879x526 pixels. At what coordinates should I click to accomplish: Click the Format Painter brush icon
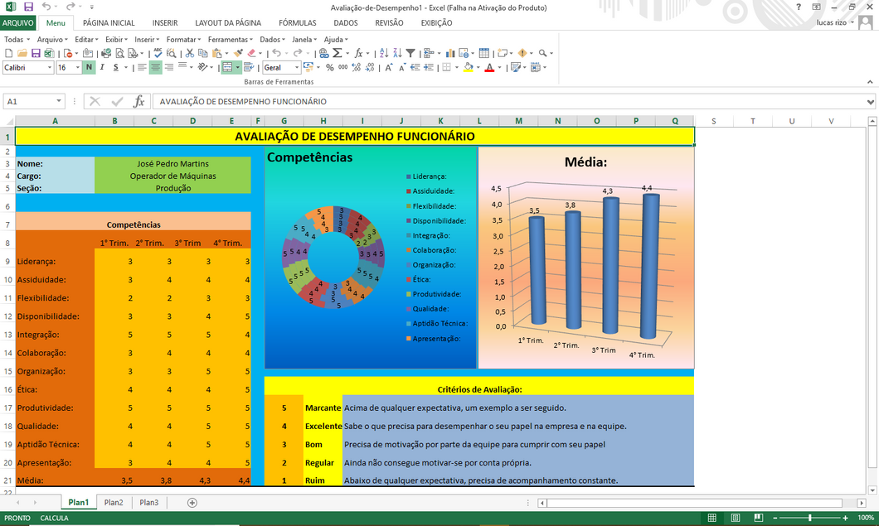click(239, 54)
